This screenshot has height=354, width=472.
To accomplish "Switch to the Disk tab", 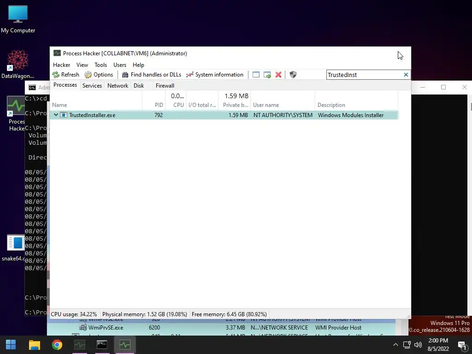I will click(139, 85).
